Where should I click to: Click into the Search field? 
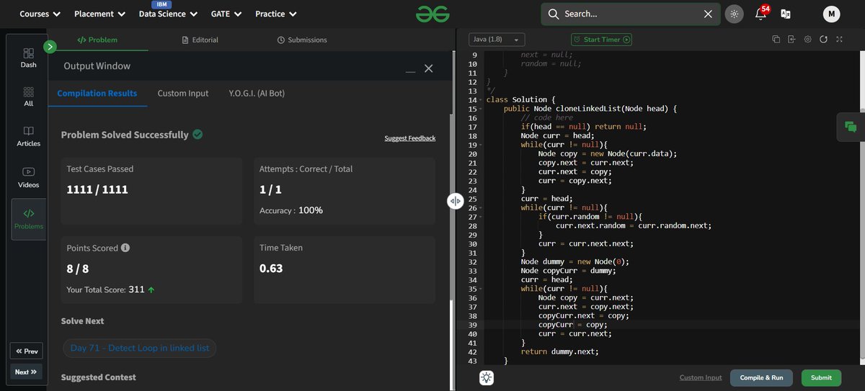pyautogui.click(x=631, y=14)
